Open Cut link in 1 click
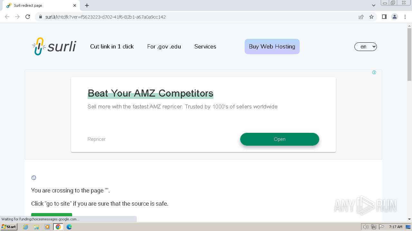Screen dimensions: 412x231 pyautogui.click(x=112, y=47)
